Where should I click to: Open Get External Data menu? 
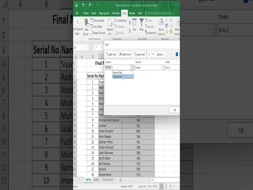[x=77, y=27]
